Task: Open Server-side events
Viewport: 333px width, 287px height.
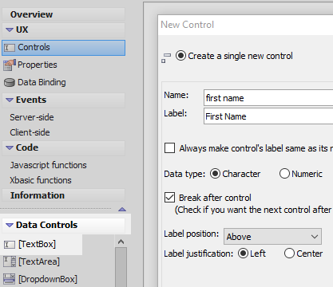Action: pyautogui.click(x=32, y=117)
